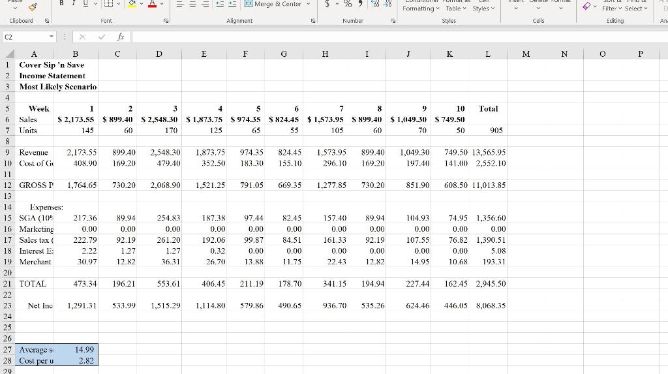Select row 23 header
Viewport: 668px width, 374px height.
click(8, 305)
